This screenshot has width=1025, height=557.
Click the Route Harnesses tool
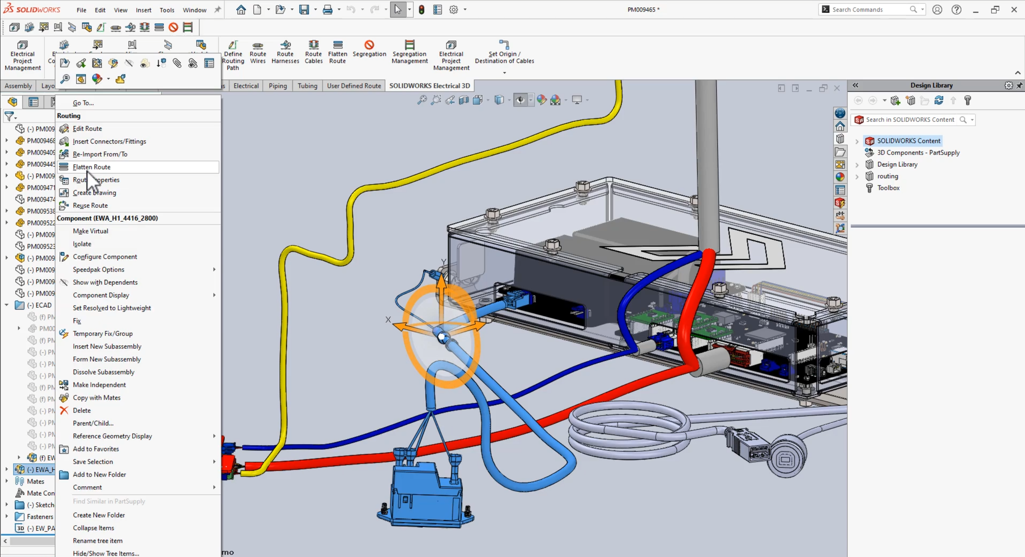click(285, 52)
